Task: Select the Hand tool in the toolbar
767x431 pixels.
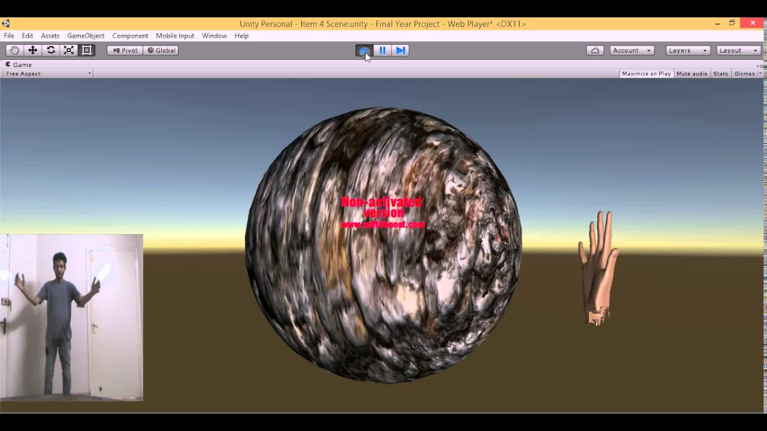Action: click(14, 50)
